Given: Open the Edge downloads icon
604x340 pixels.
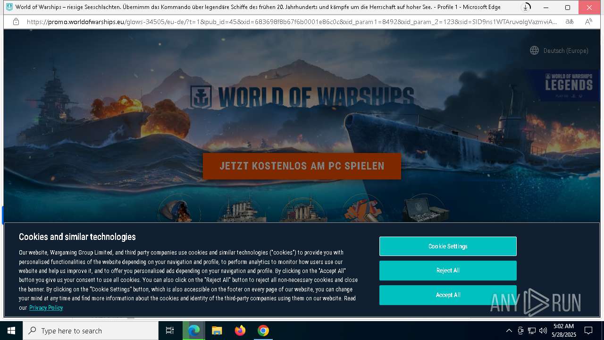Looking at the screenshot, I should click(526, 7).
